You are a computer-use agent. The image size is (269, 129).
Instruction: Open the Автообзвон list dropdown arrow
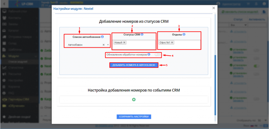(x=108, y=45)
